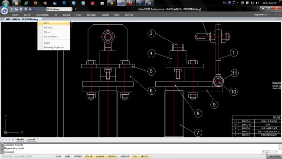282x159 pixels.
Task: Open the 2D Drafting workspace dropdown
Action: (x=59, y=9)
